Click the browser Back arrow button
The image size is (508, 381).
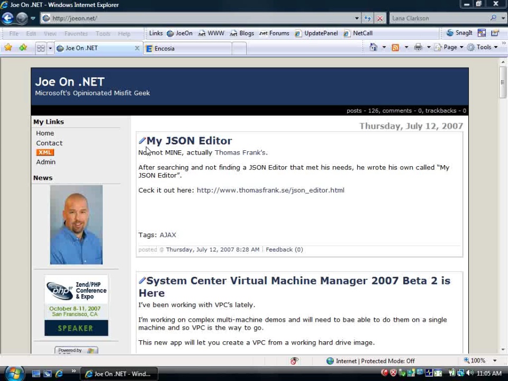point(7,18)
